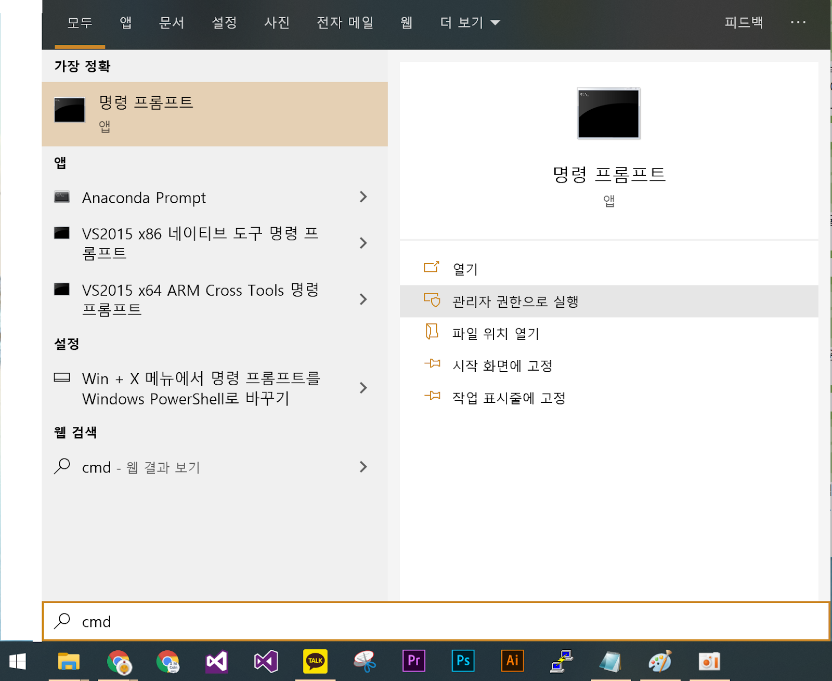Launch the Chrome icon with SM Coin badge
Screen dimensions: 832x681
click(167, 662)
